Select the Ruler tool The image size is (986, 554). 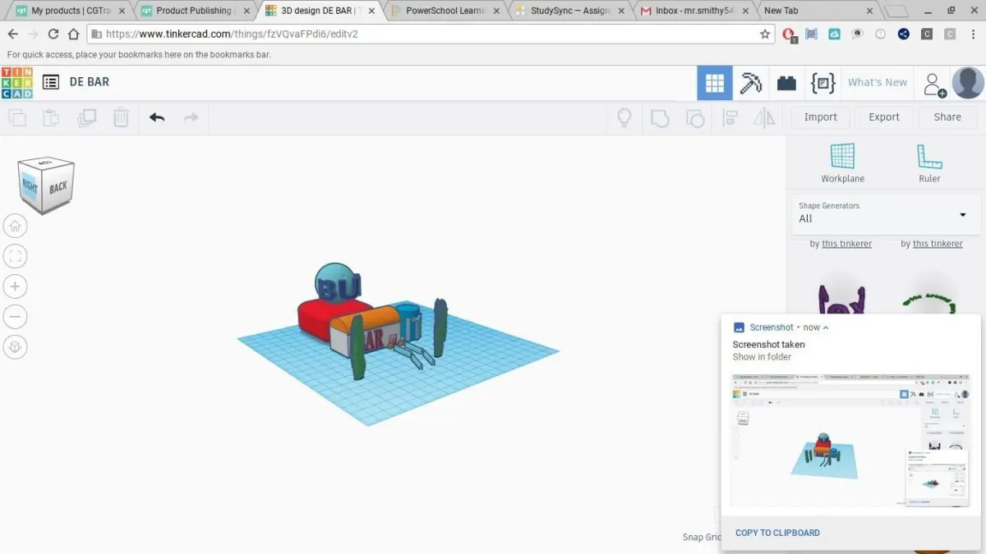click(x=929, y=163)
